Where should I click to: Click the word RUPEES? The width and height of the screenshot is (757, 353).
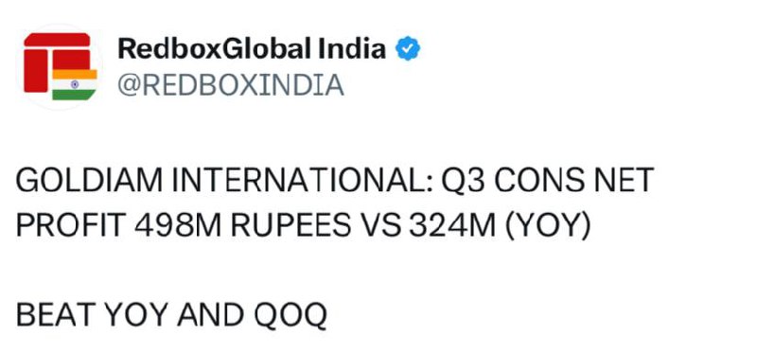point(291,226)
